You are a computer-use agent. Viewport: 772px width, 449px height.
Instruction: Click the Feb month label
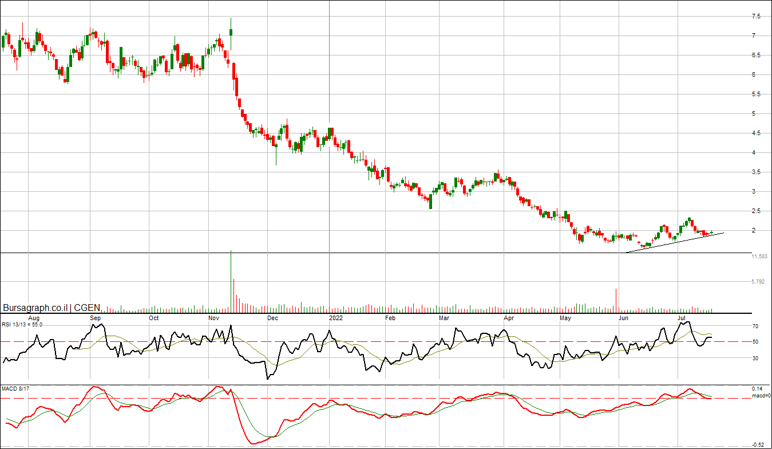[390, 317]
